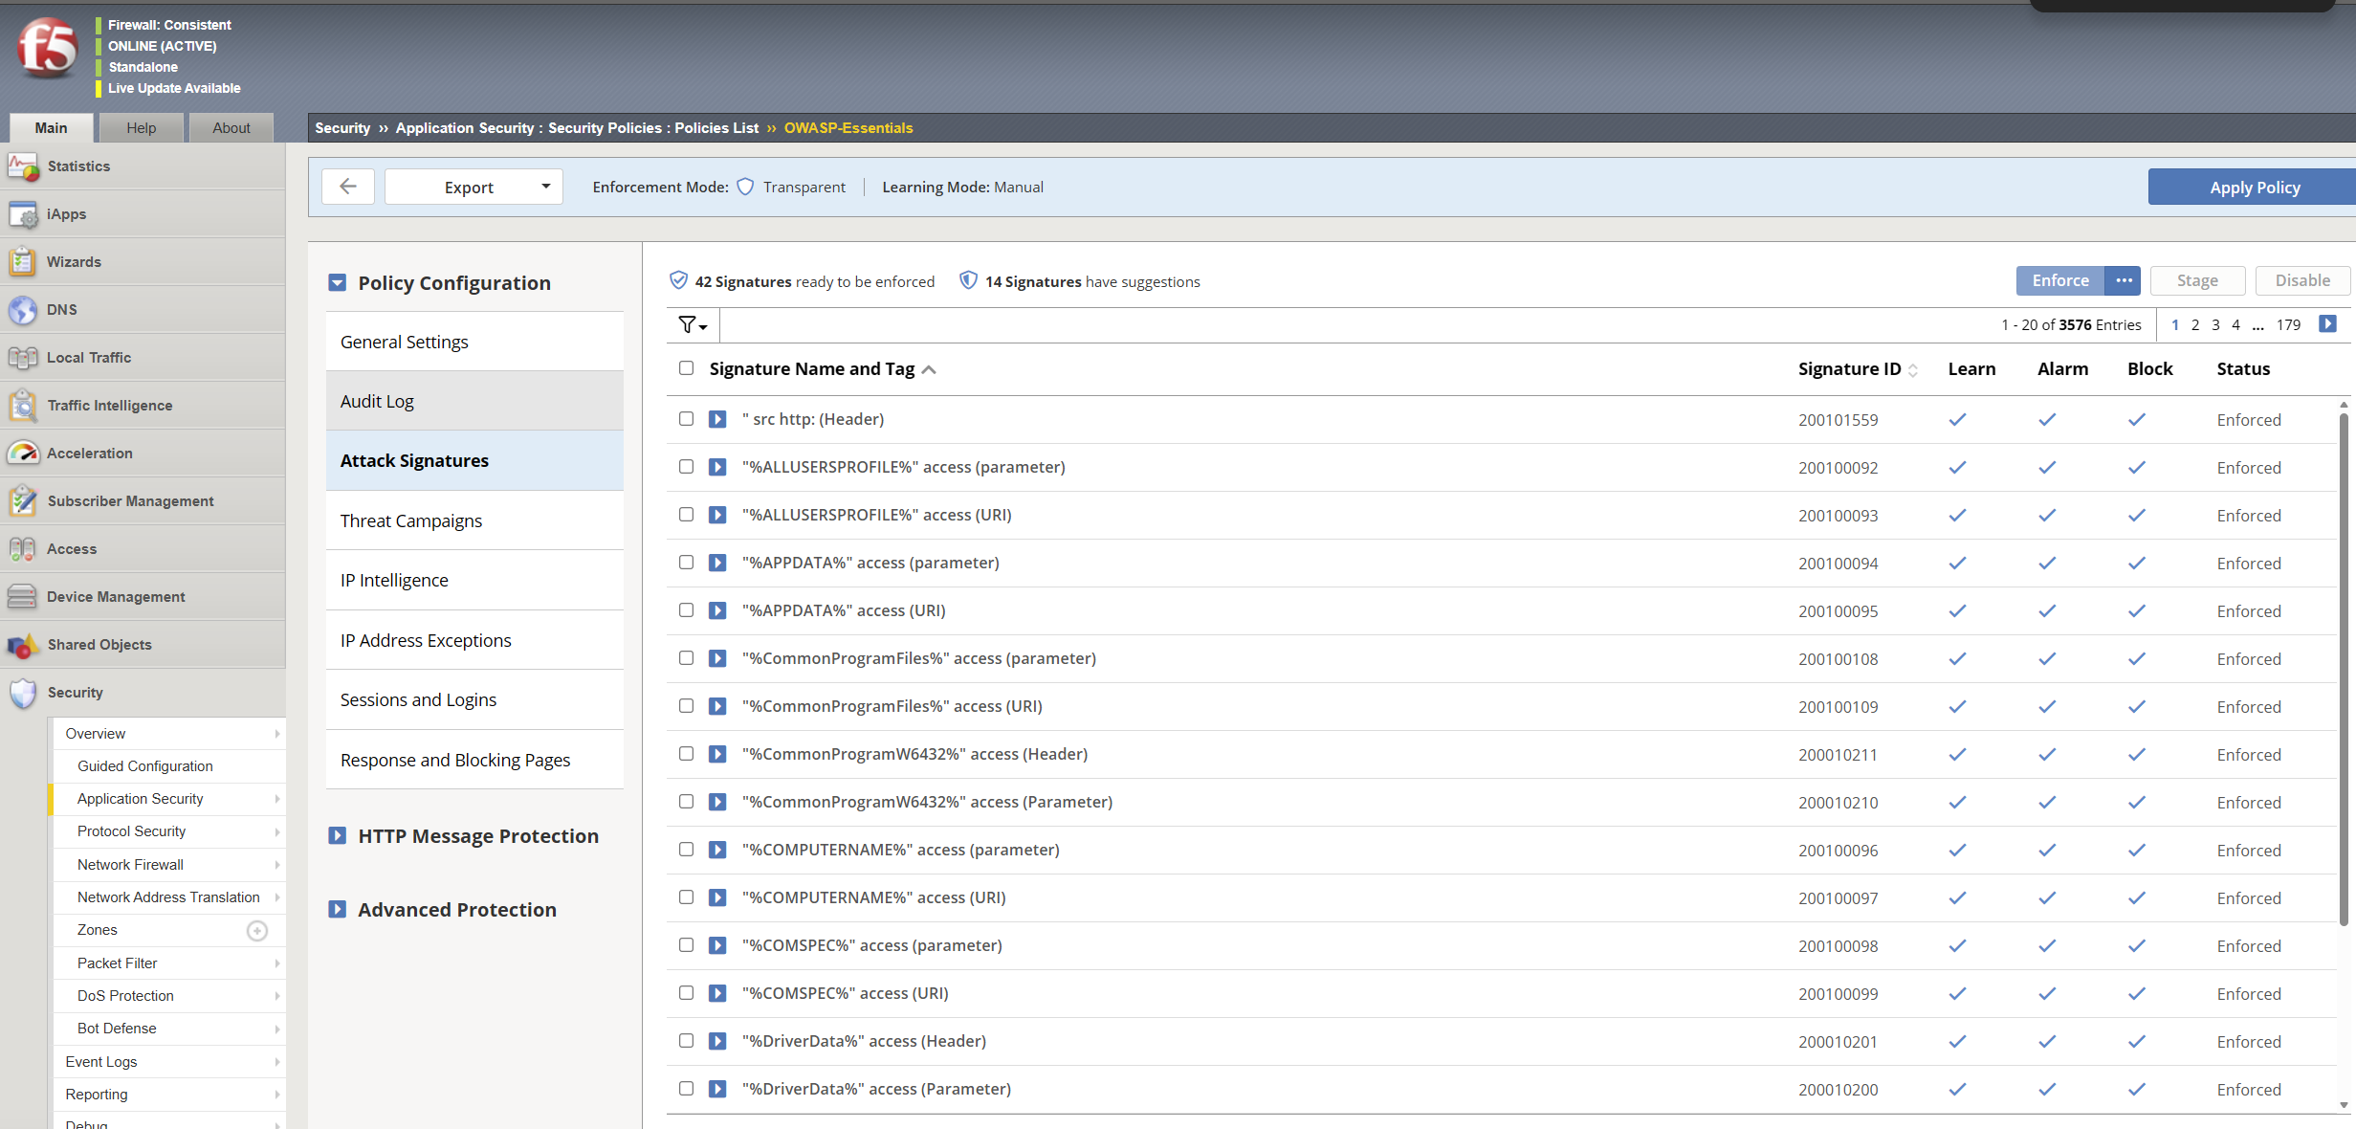The image size is (2356, 1129).
Task: Check "%APPDATA%" access (URI) signature checkbox
Action: coord(686,610)
